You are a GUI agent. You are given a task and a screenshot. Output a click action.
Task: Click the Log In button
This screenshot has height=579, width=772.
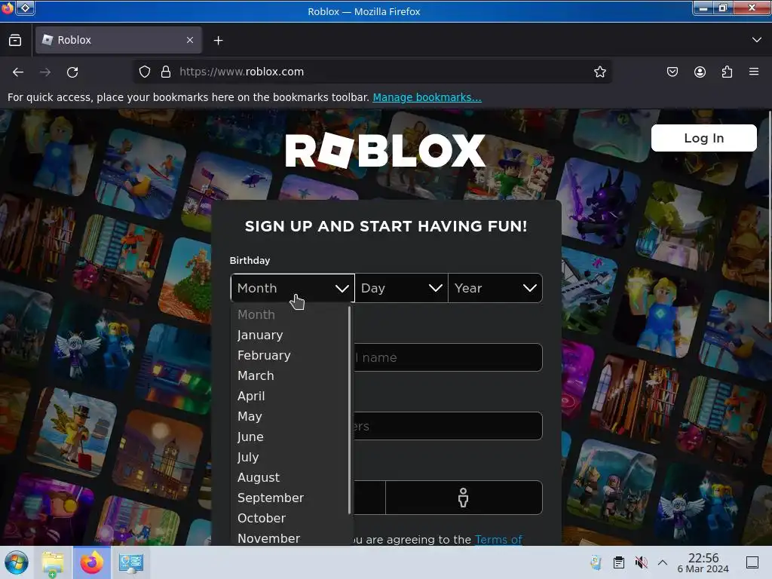(x=703, y=138)
